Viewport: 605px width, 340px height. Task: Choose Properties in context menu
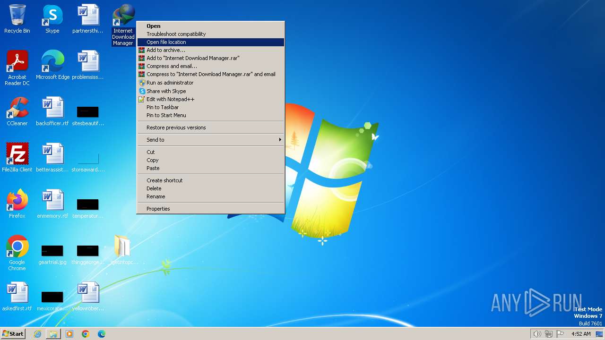coord(211,209)
